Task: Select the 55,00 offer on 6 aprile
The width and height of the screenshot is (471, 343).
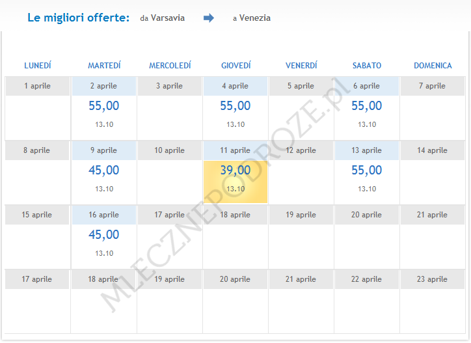Action: pyautogui.click(x=366, y=106)
